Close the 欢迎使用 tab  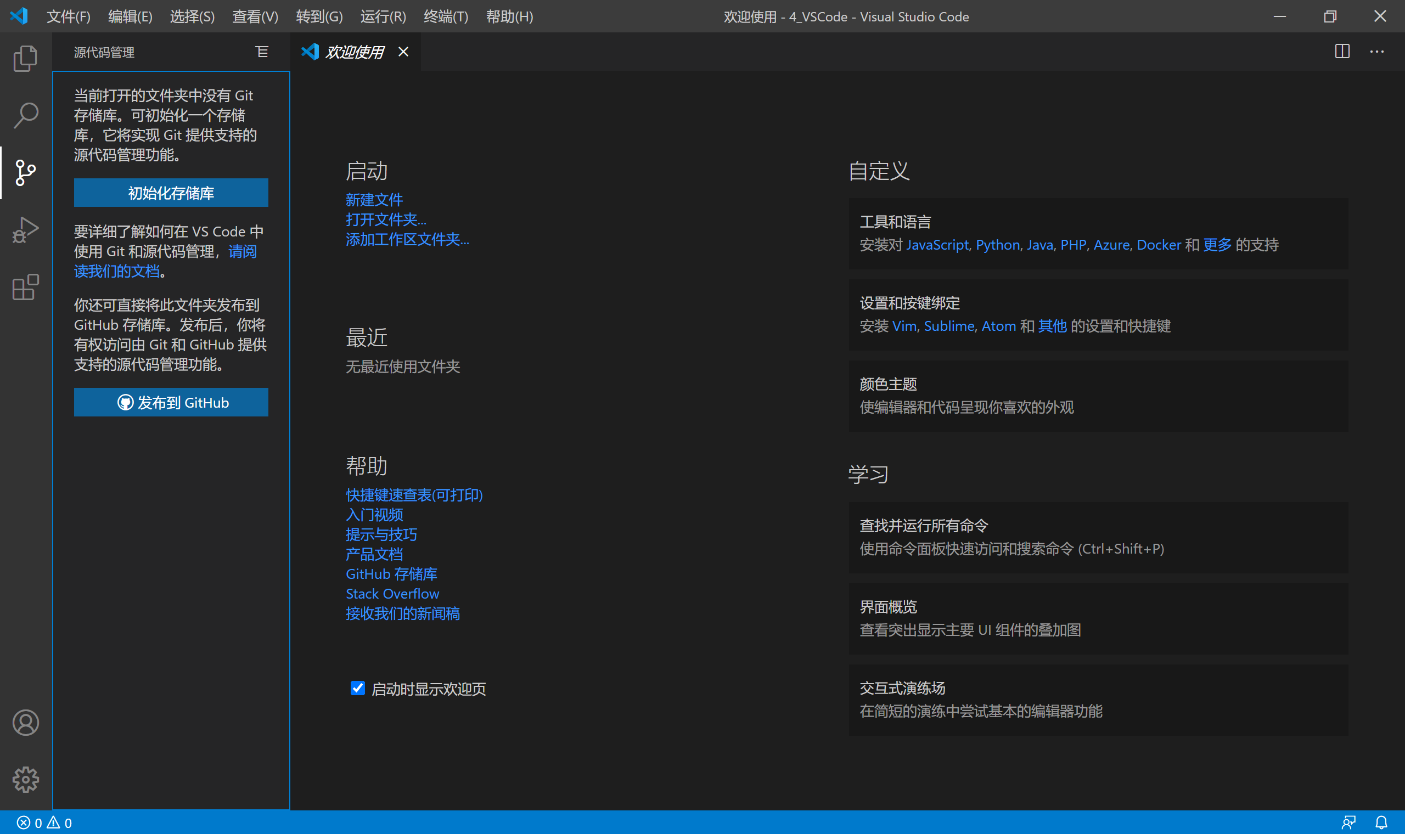pyautogui.click(x=403, y=52)
